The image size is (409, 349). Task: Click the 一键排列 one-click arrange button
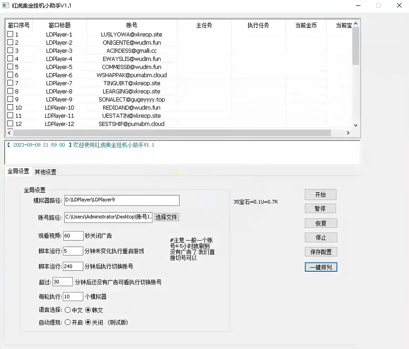click(x=320, y=267)
